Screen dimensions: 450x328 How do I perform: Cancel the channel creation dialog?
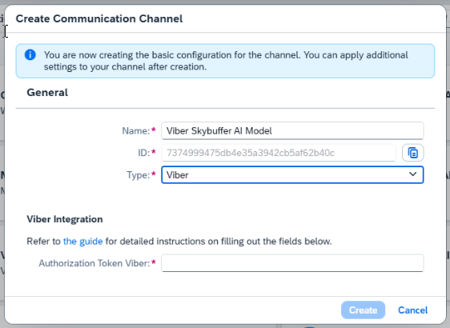click(x=412, y=310)
